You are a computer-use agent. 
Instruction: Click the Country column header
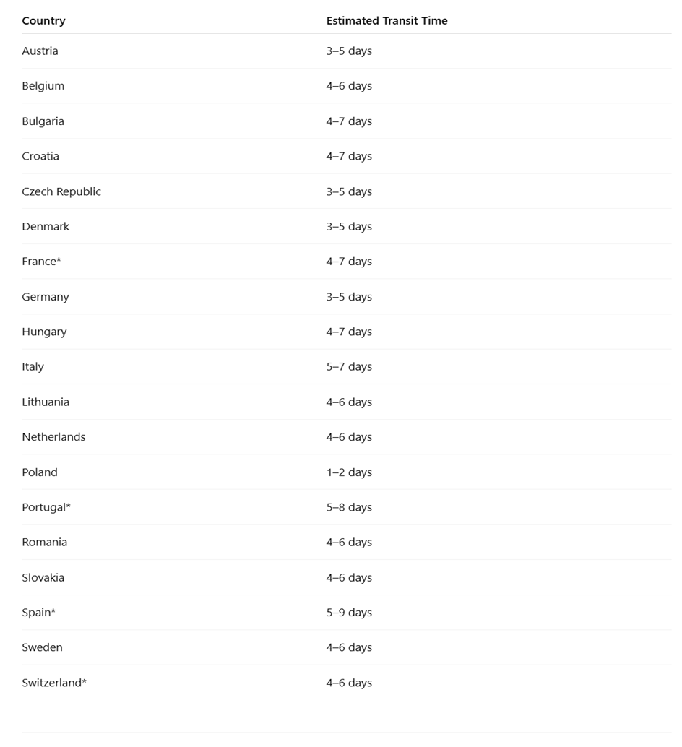coord(43,20)
